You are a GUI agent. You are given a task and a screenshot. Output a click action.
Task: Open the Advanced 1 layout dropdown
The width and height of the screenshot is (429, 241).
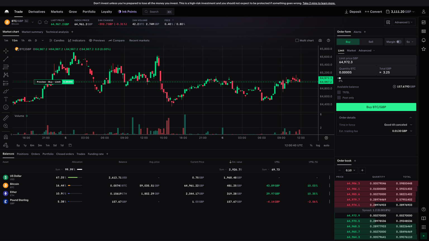tap(404, 22)
